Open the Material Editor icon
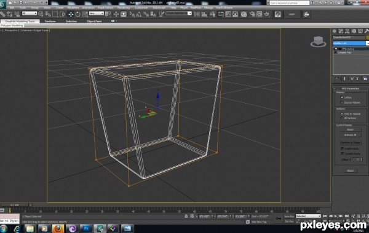The width and height of the screenshot is (369, 233). coord(244,15)
